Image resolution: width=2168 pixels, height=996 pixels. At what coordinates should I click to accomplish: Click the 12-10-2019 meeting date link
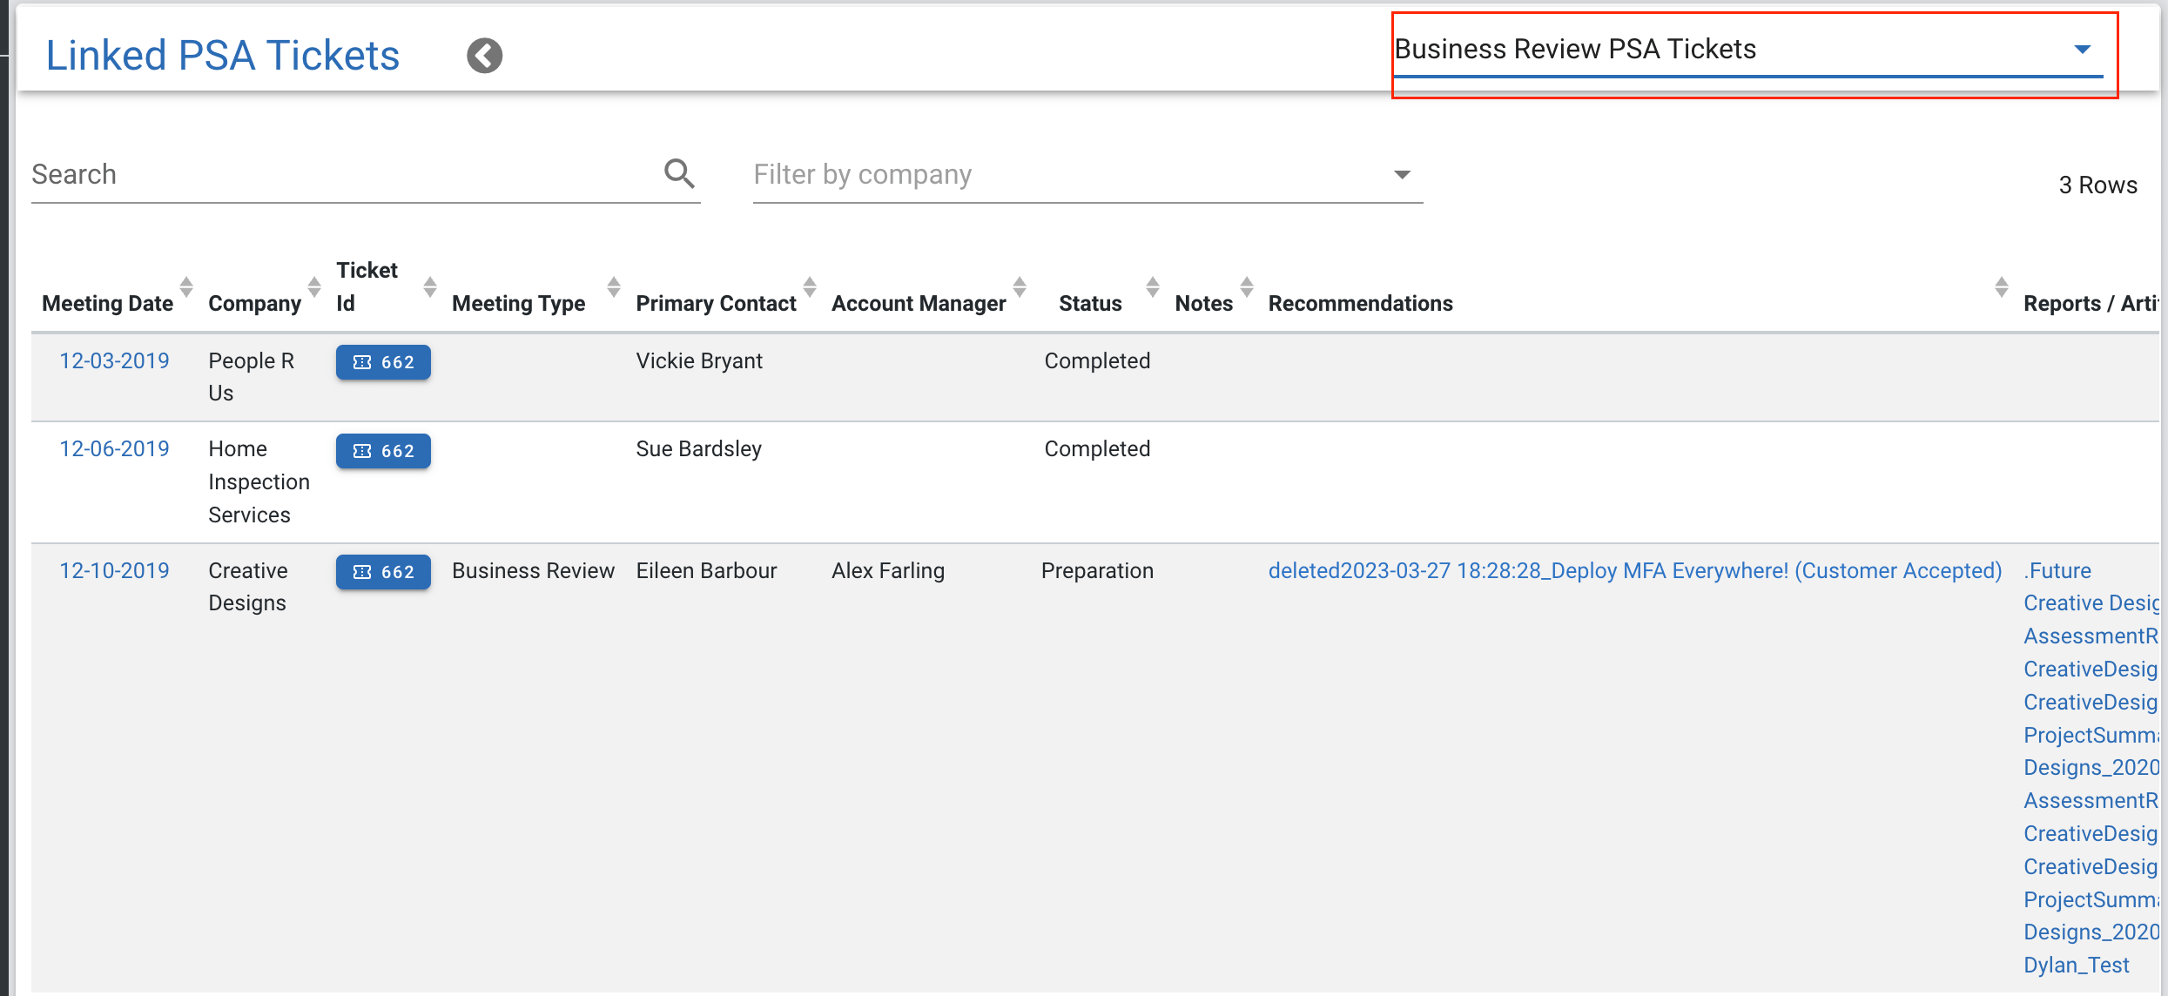(114, 570)
